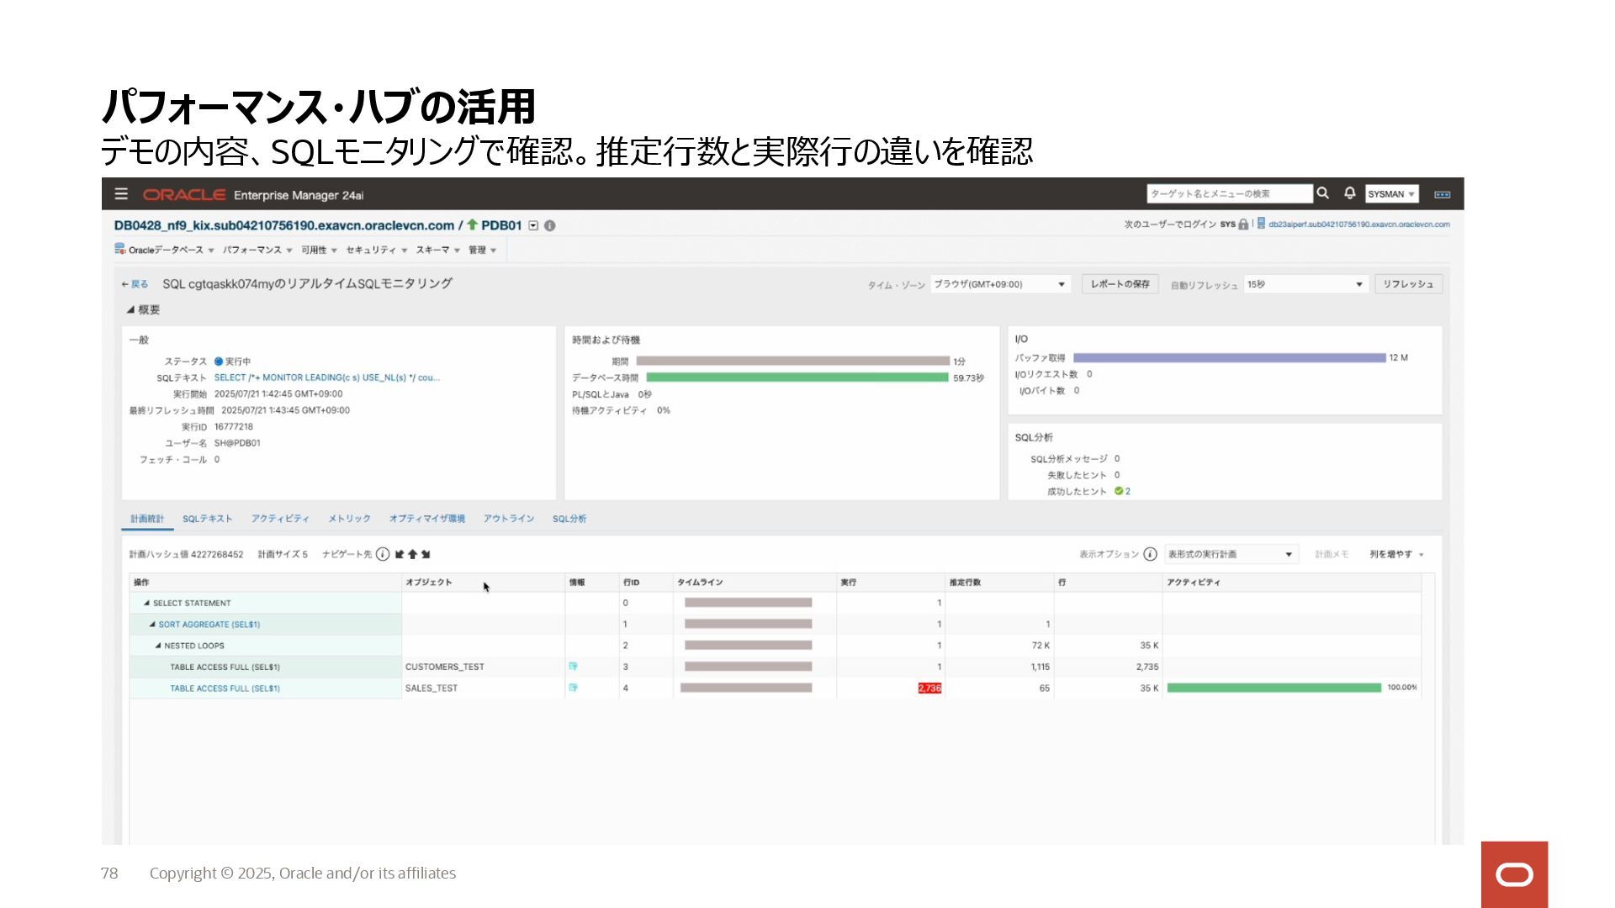Switch to the メトリック tab
The width and height of the screenshot is (1615, 908).
point(349,519)
